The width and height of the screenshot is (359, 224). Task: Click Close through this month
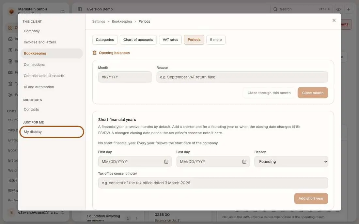[x=269, y=93]
